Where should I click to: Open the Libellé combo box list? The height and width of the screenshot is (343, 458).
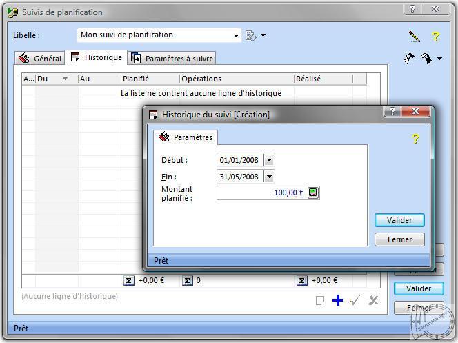(237, 35)
